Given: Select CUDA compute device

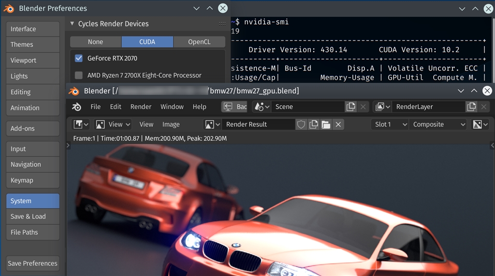Looking at the screenshot, I should 147,42.
